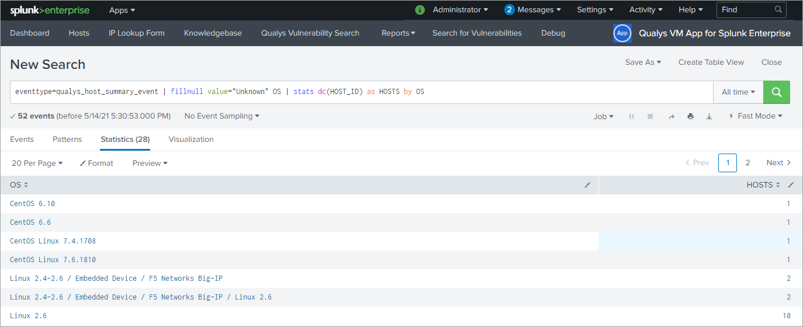Switch to the Patterns tab
803x327 pixels.
(67, 140)
